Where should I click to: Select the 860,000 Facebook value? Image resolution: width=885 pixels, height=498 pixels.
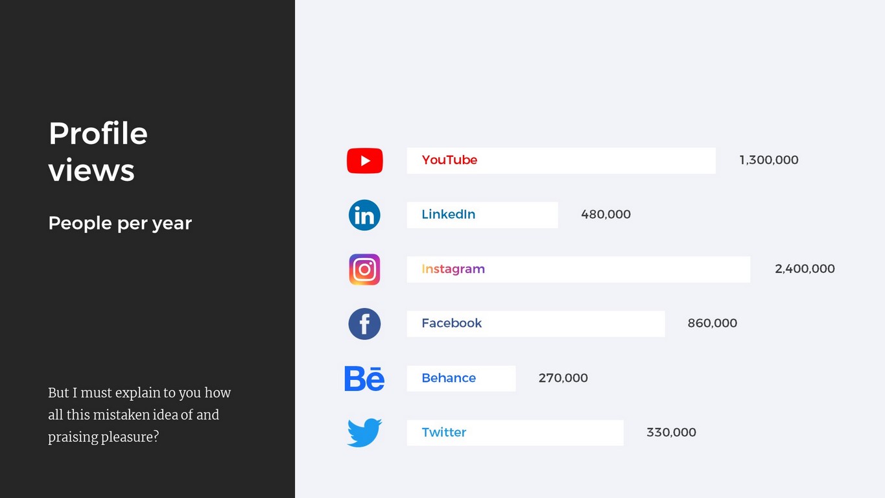(x=712, y=323)
